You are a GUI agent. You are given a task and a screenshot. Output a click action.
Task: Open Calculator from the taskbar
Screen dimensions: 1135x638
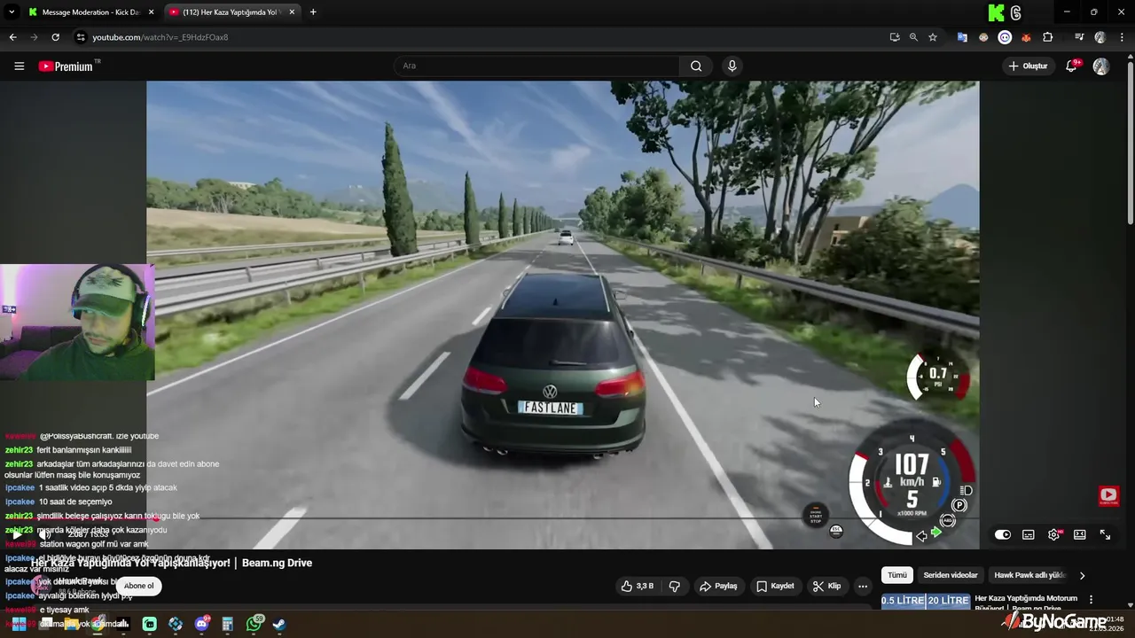click(228, 625)
